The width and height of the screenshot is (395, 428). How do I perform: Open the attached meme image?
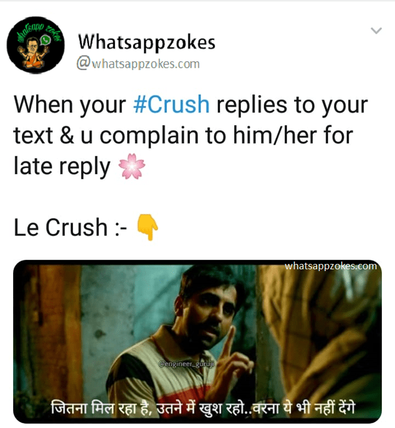[x=197, y=341]
